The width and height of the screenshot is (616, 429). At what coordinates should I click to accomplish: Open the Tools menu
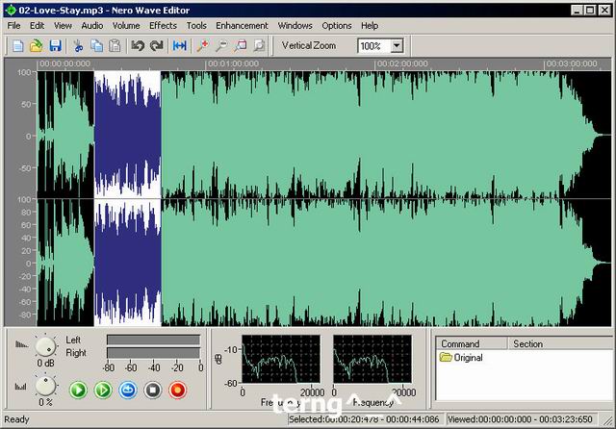(196, 26)
